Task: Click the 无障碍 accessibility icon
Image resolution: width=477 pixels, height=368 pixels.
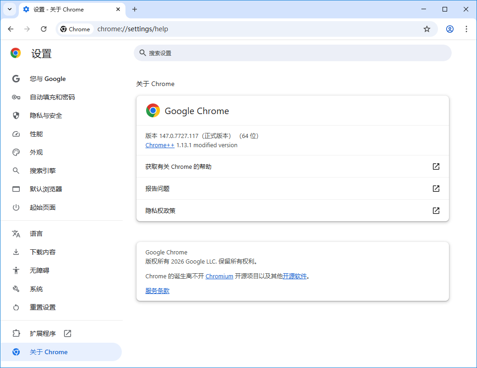Action: 16,270
